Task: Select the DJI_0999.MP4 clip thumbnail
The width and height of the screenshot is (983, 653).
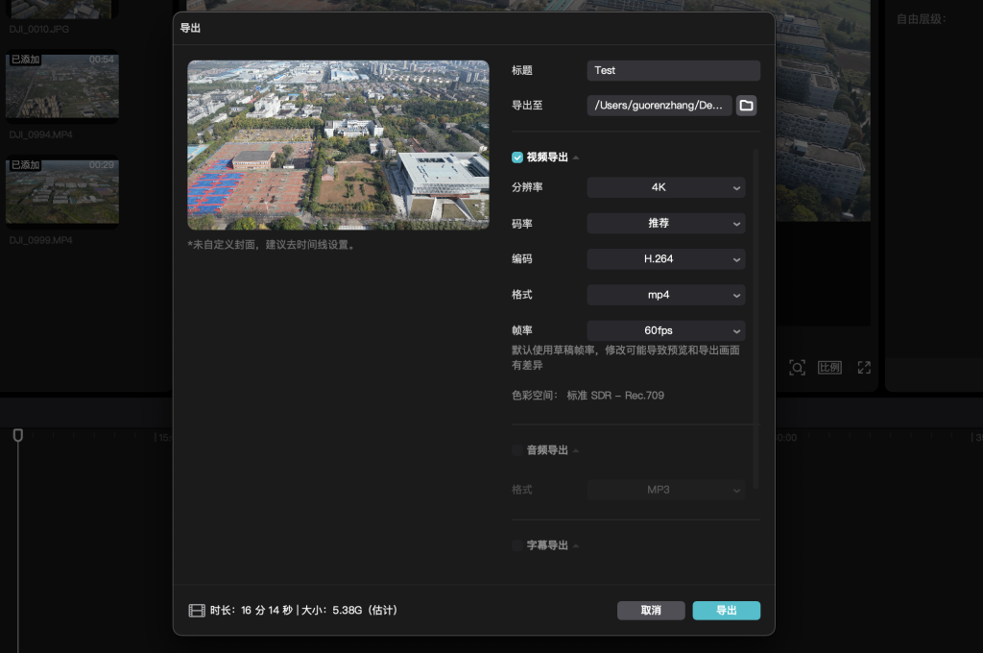Action: [x=61, y=190]
